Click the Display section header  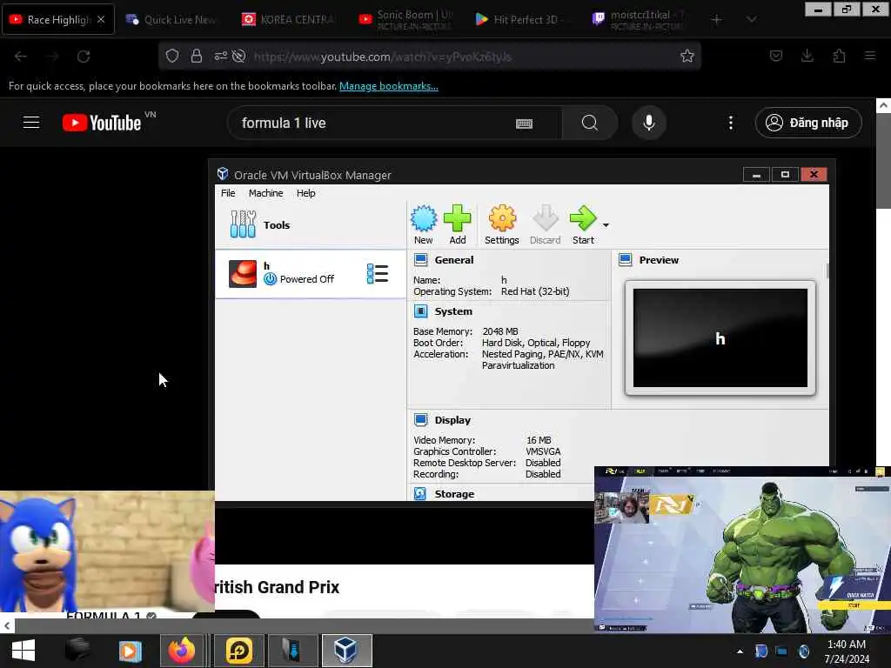pyautogui.click(x=452, y=420)
